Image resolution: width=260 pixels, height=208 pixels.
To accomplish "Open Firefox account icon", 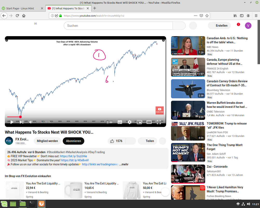I will click(248, 16).
